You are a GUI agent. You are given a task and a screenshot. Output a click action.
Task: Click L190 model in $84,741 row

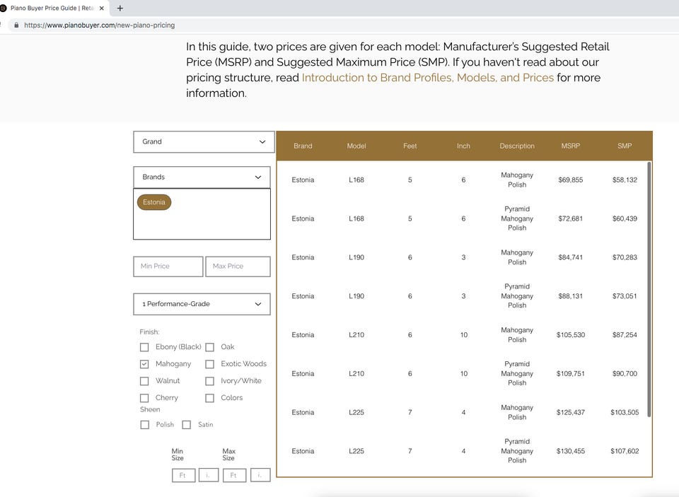(356, 257)
